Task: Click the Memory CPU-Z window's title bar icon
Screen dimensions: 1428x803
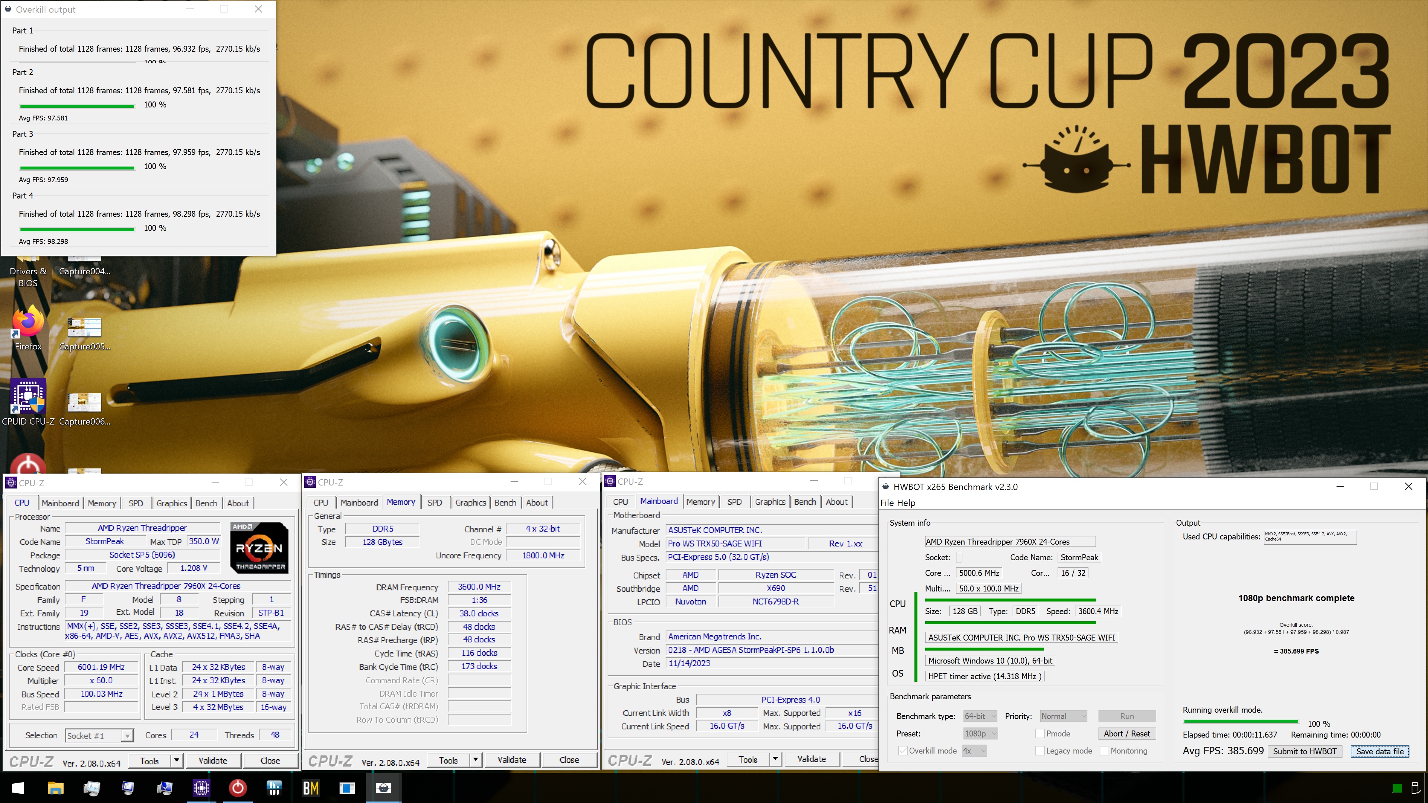Action: click(311, 481)
